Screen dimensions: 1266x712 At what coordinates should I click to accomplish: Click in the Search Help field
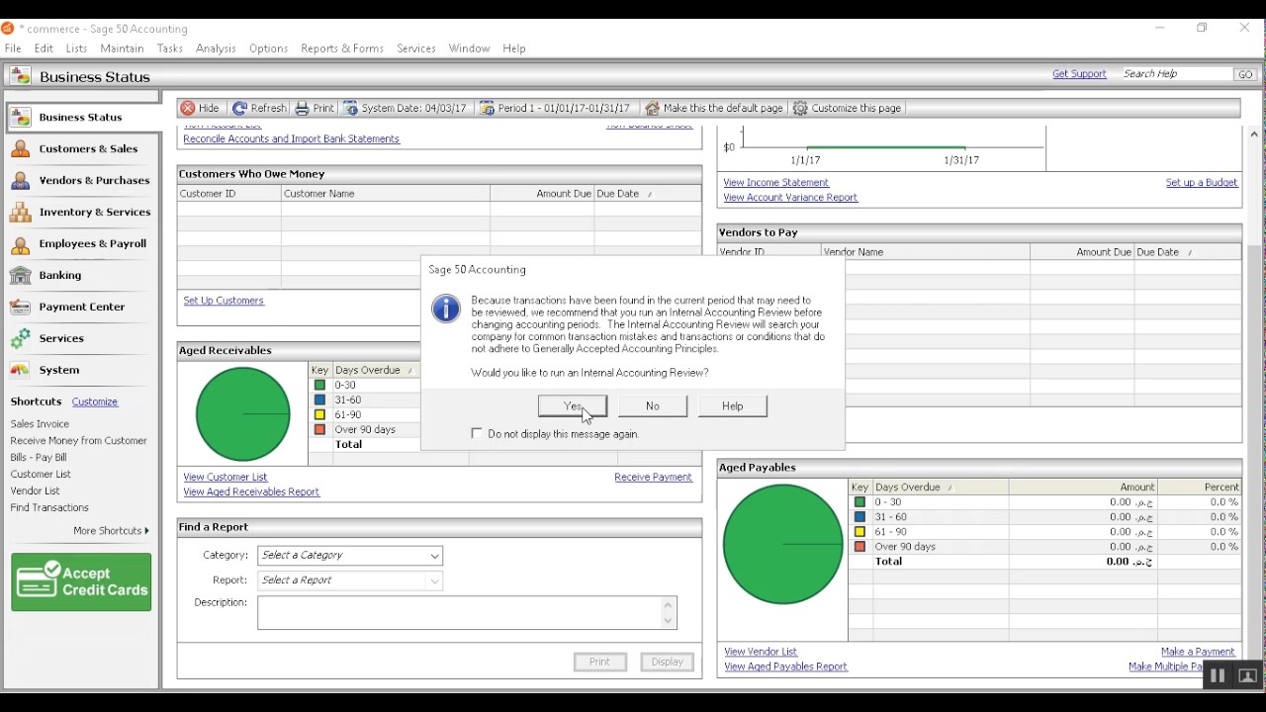[1176, 74]
